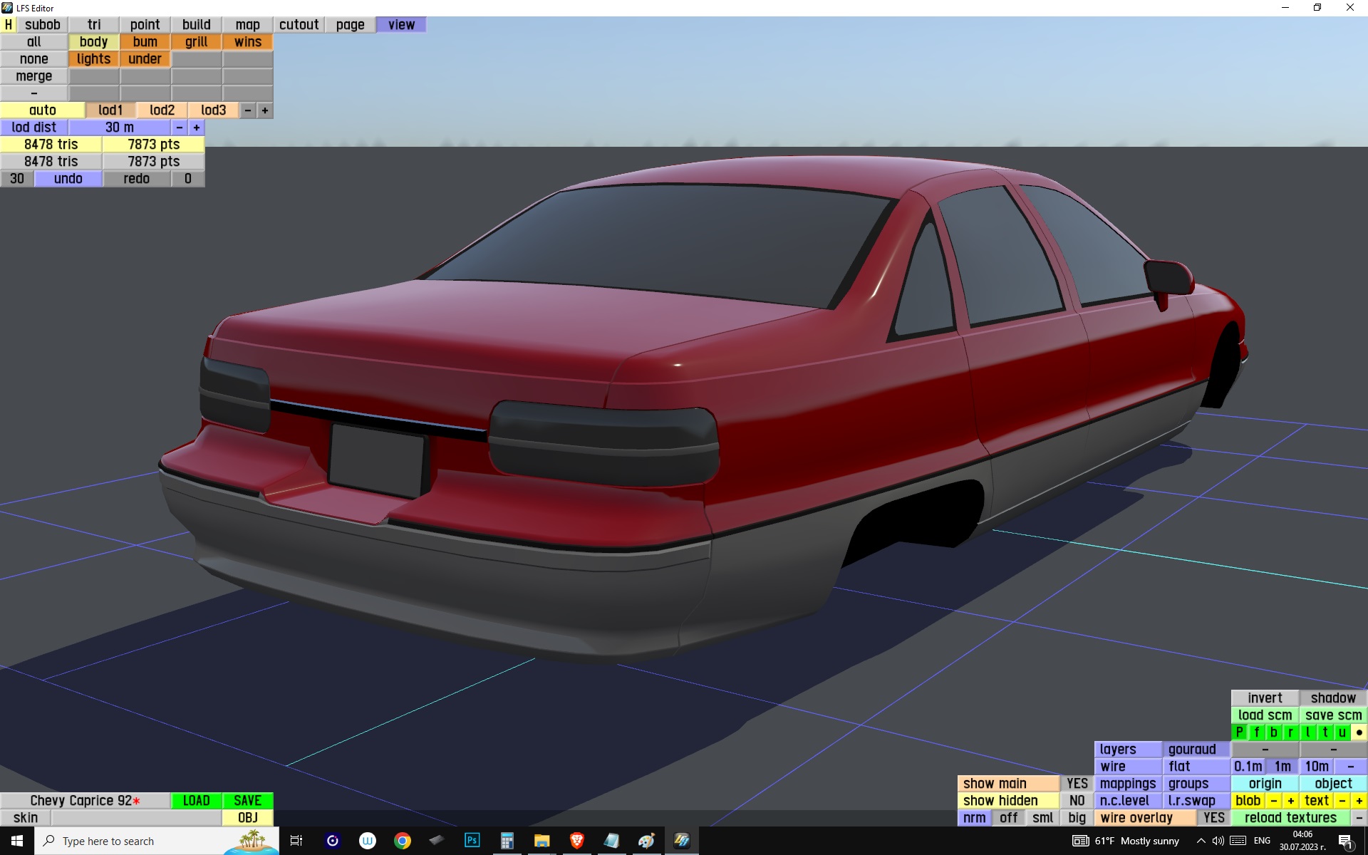Decrease text size with minus
The width and height of the screenshot is (1368, 855).
(1342, 801)
